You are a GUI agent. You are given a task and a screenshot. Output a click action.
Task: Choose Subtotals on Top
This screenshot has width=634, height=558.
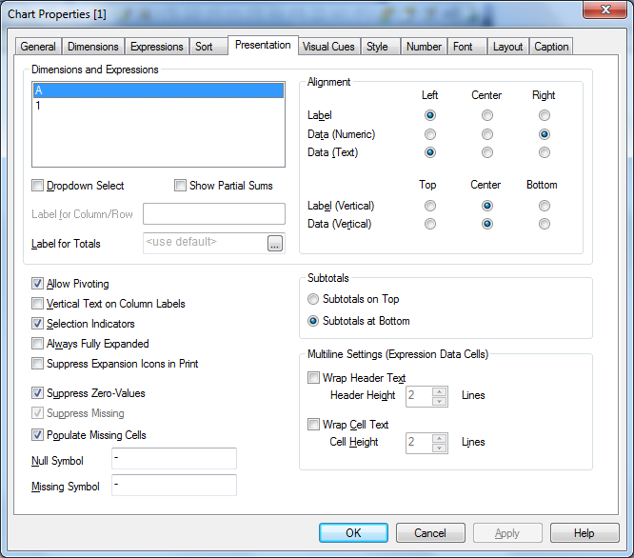313,299
